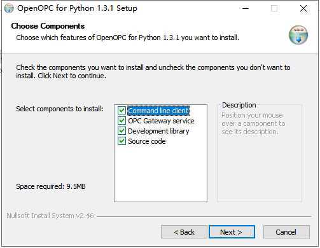
Task: Go back with the < Back button
Action: pyautogui.click(x=184, y=232)
